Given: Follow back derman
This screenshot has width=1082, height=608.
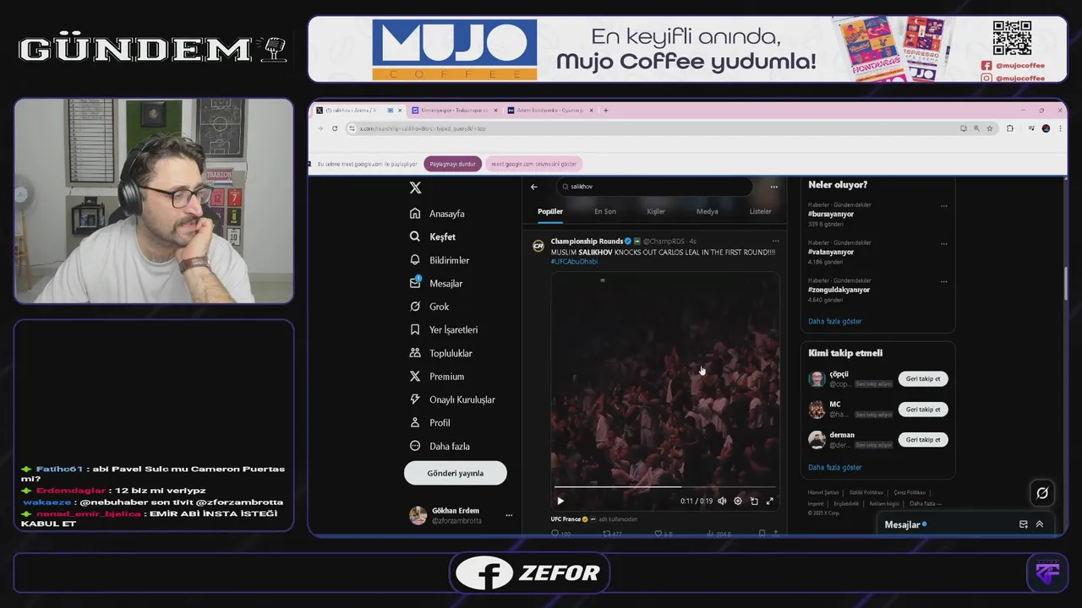Looking at the screenshot, I should (923, 440).
